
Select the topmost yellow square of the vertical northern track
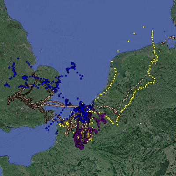pos(153,31)
